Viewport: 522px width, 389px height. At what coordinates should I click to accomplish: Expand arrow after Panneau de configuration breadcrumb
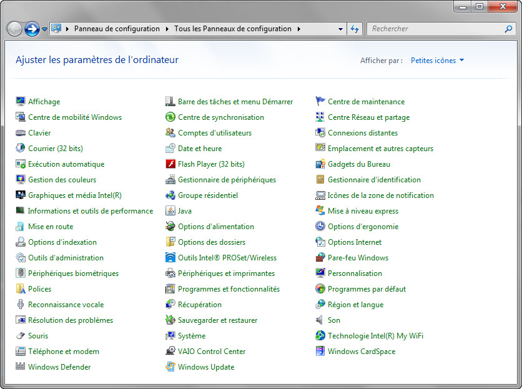click(x=167, y=29)
